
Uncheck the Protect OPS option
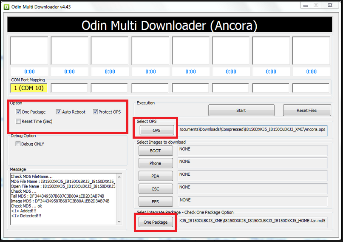pos(95,112)
